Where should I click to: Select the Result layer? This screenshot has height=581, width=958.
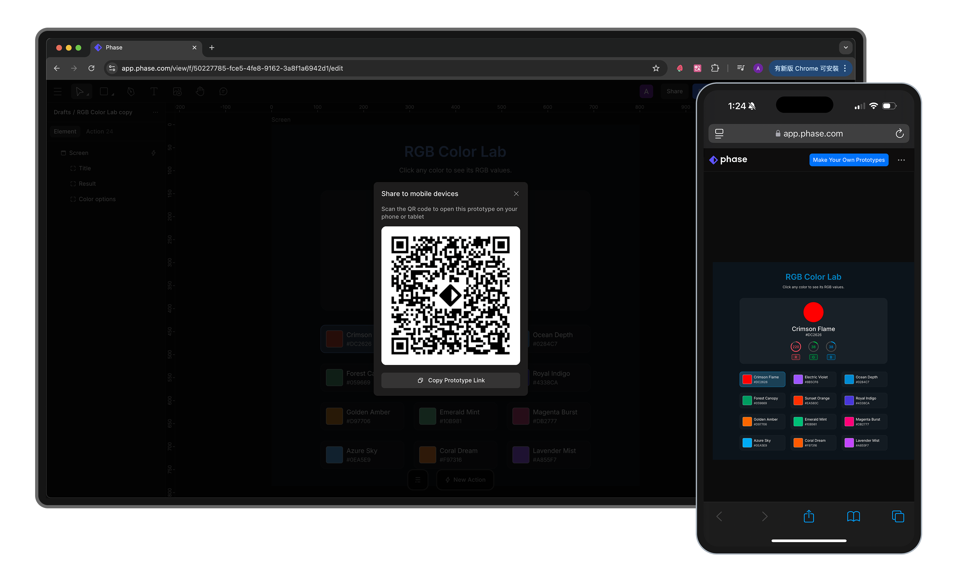pyautogui.click(x=87, y=184)
